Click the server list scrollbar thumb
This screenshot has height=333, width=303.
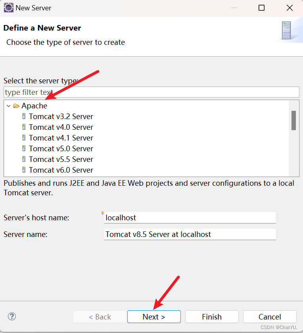point(293,120)
